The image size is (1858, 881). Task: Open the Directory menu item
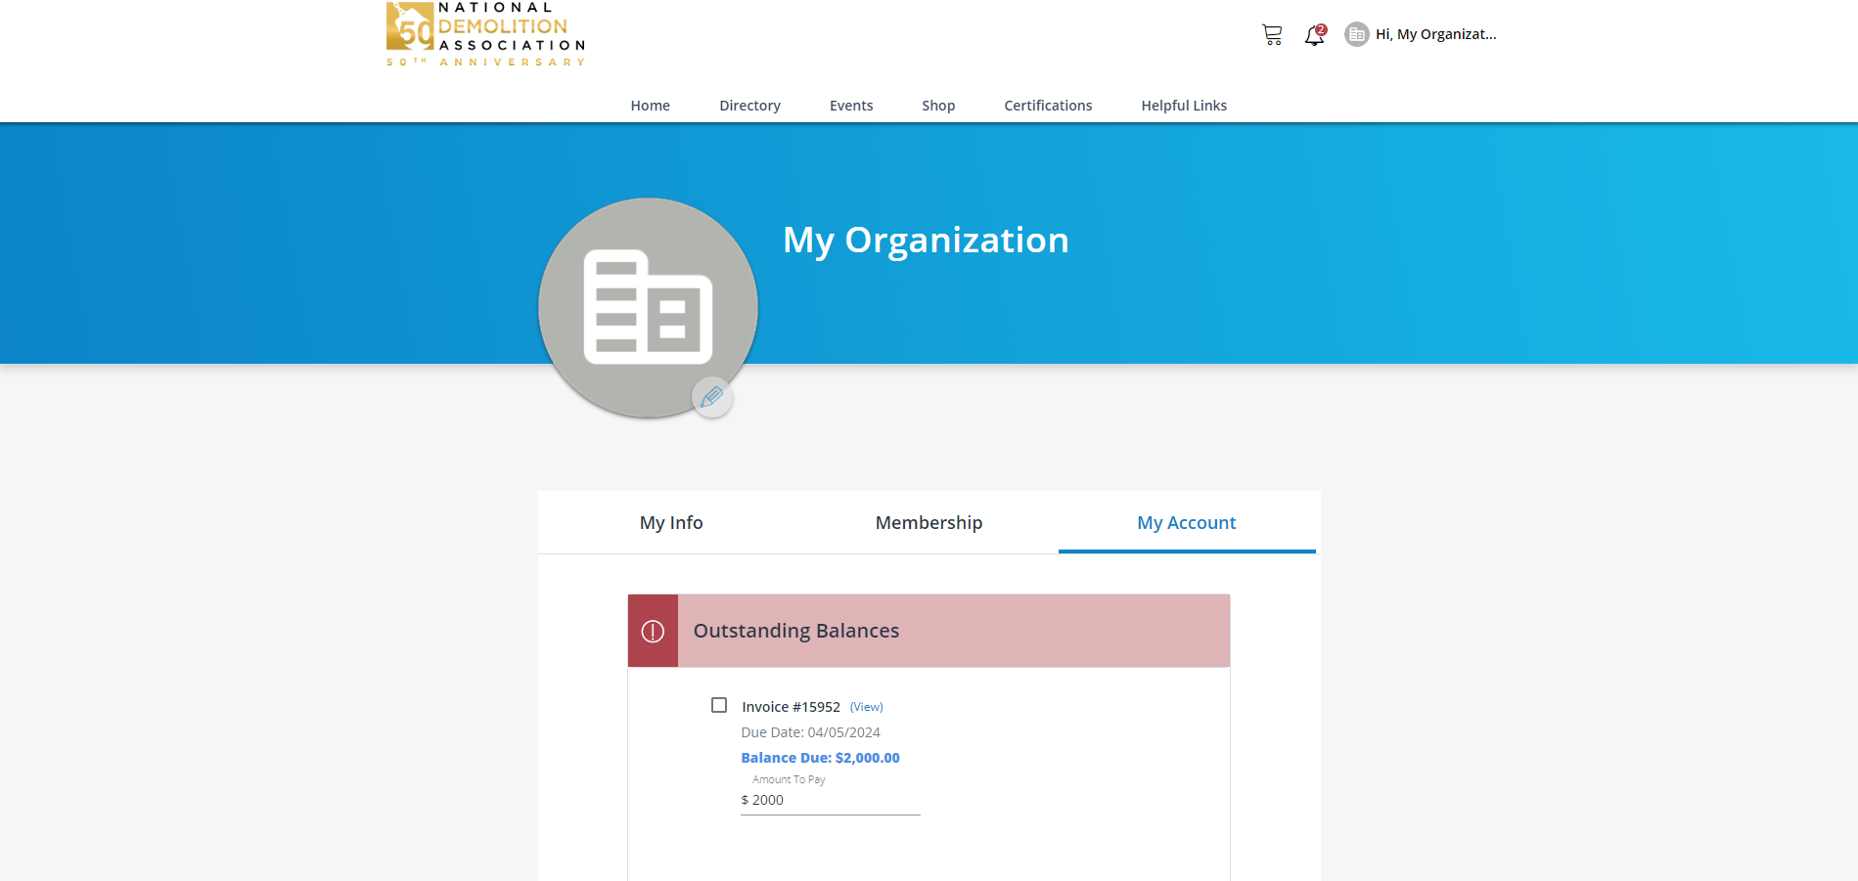pos(749,106)
